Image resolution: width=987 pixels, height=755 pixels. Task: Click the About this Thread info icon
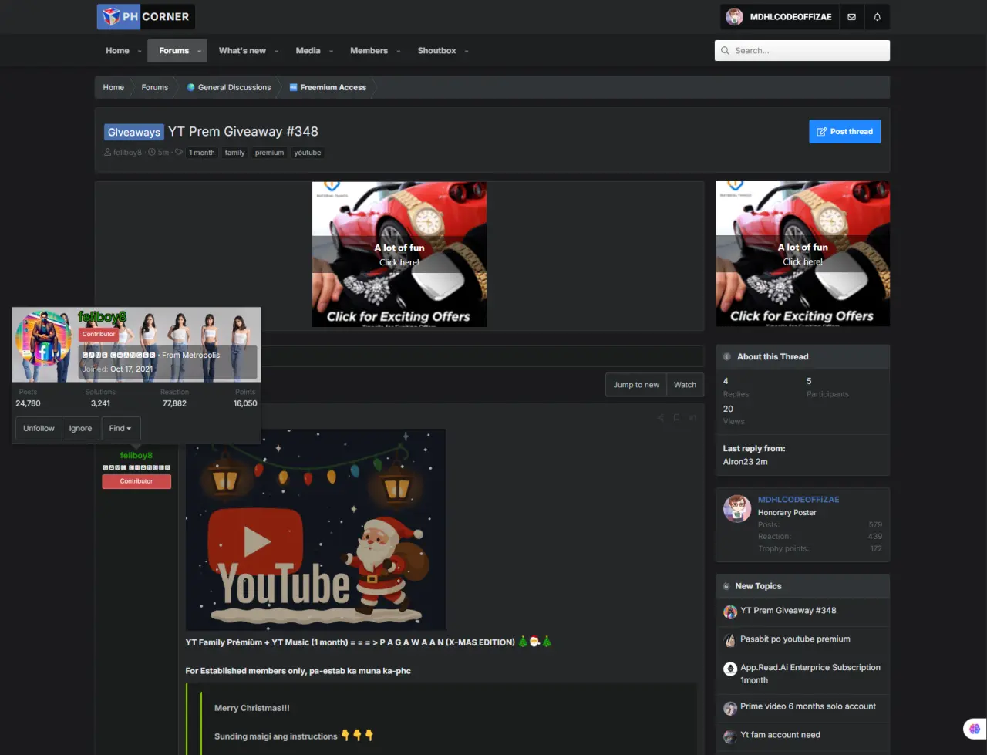point(727,357)
